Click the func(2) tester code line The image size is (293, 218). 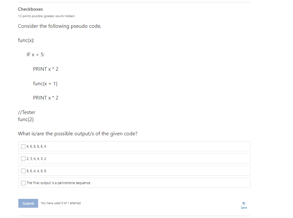pyautogui.click(x=26, y=119)
